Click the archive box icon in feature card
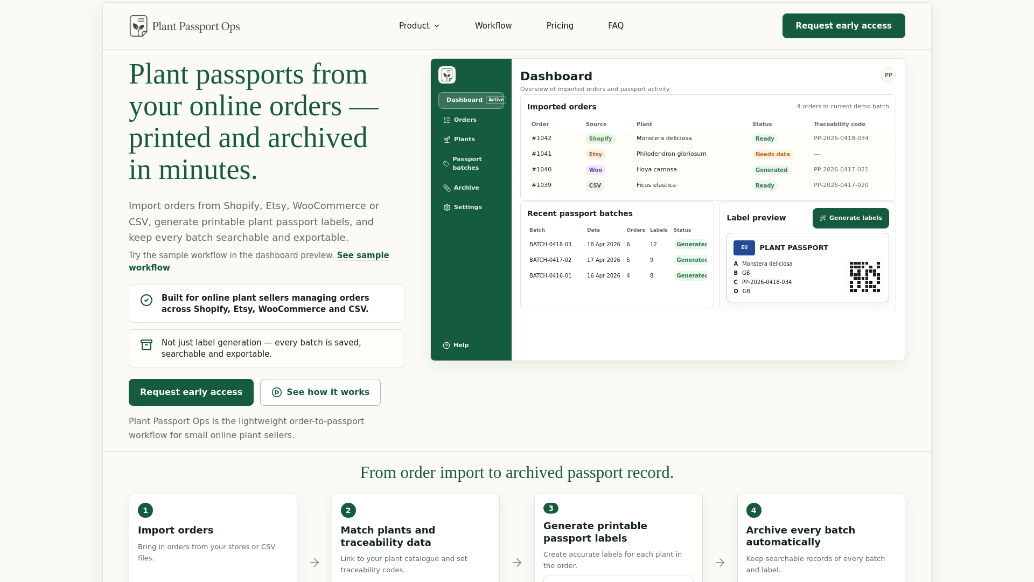The height and width of the screenshot is (582, 1034). (x=146, y=345)
